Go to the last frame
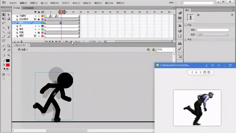The height and width of the screenshot is (133, 236). click(x=60, y=41)
